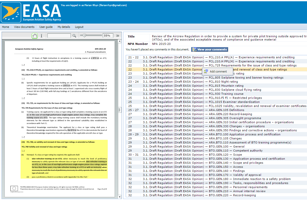Go to My details page
The height and width of the screenshot is (200, 307).
64,27
